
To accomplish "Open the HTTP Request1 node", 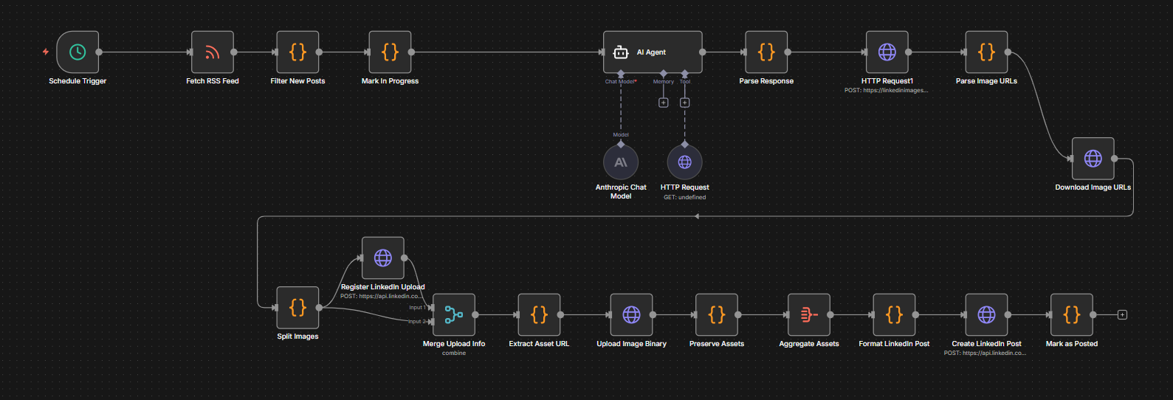I will (887, 52).
